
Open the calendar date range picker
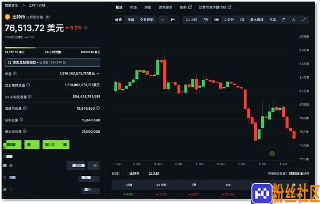pos(284,20)
